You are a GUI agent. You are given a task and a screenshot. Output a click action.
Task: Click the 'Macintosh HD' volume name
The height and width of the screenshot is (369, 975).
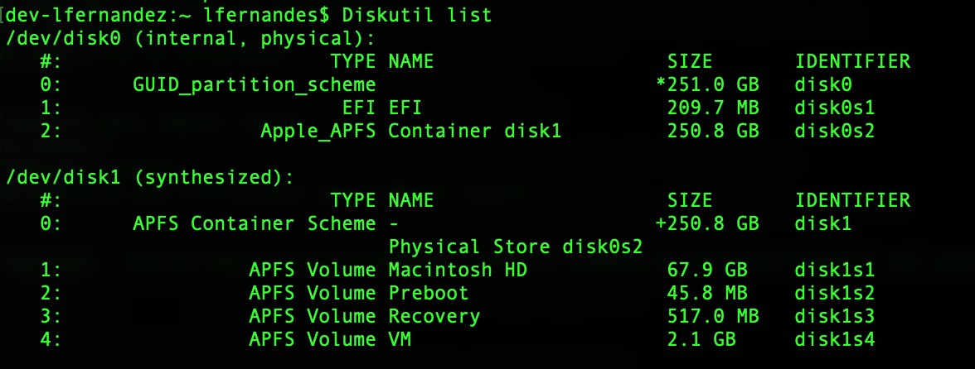(458, 270)
